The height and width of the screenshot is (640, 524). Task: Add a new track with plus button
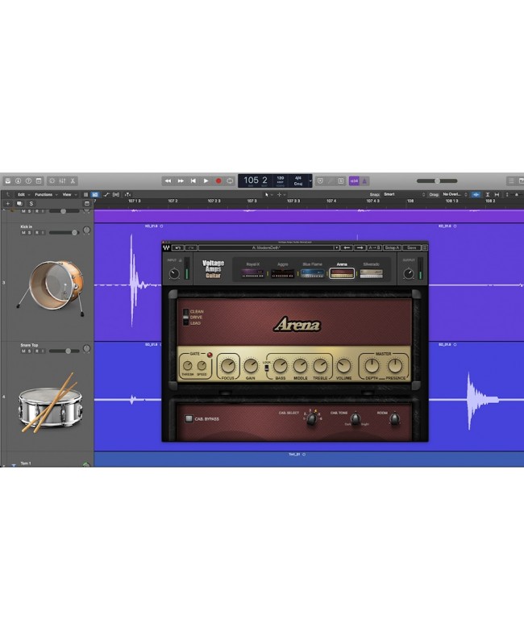click(8, 203)
